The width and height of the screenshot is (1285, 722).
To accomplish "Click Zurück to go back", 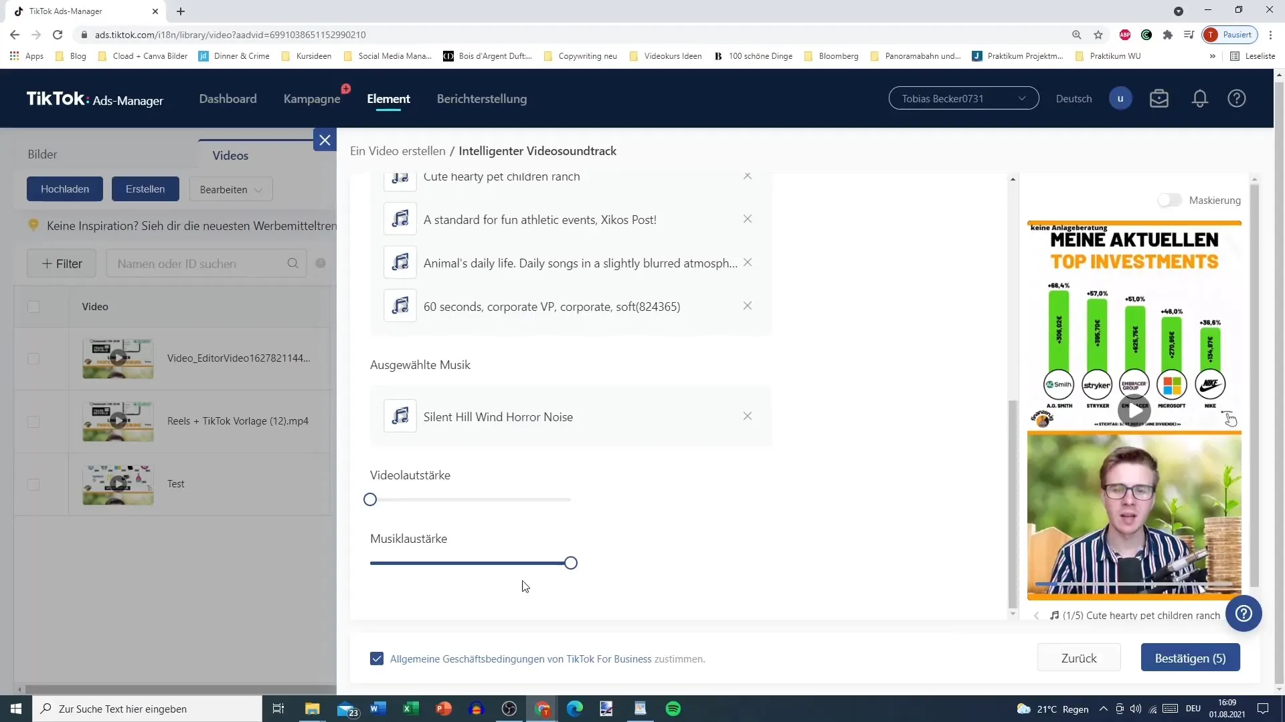I will pyautogui.click(x=1079, y=658).
